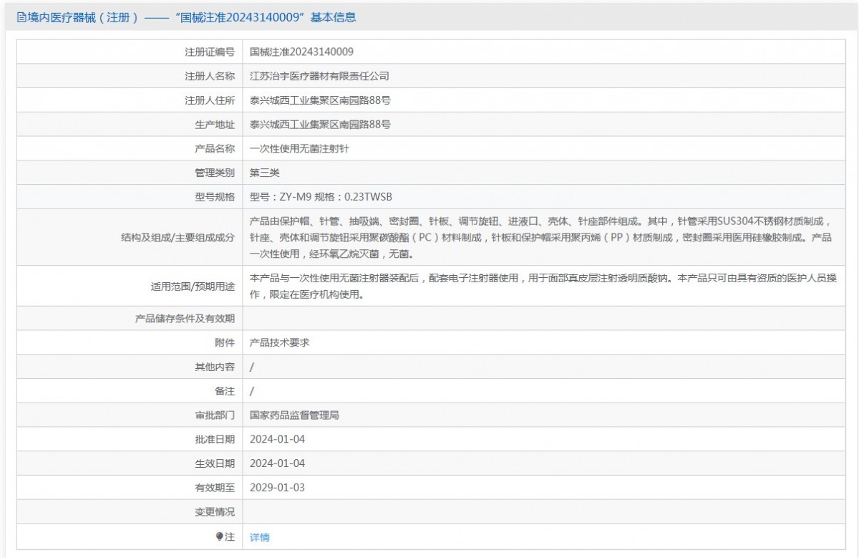Click the 产品技术要求 attachment text
The image size is (859, 558).
pos(279,342)
